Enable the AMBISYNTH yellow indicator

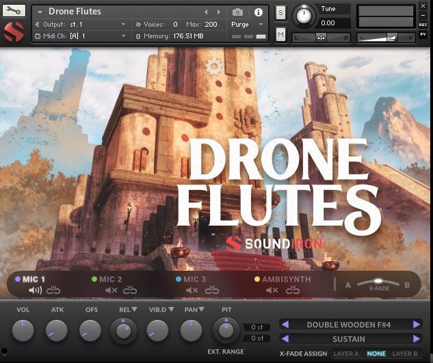257,279
